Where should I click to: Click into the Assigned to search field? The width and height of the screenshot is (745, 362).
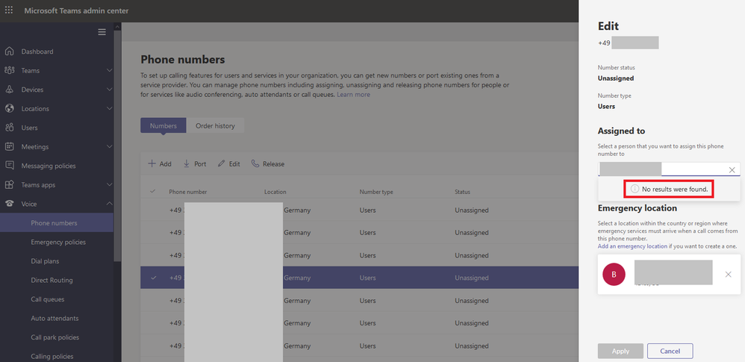(x=669, y=169)
